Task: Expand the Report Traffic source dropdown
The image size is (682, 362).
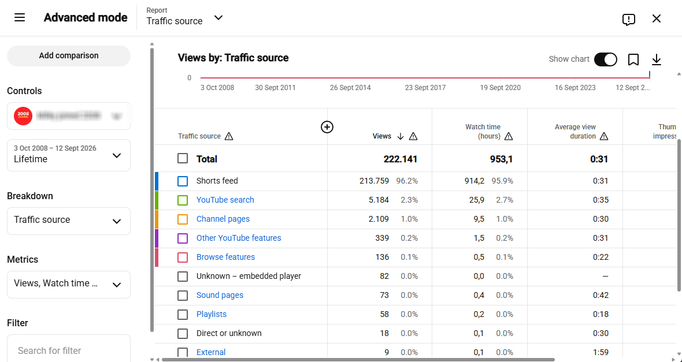Action: (x=185, y=18)
